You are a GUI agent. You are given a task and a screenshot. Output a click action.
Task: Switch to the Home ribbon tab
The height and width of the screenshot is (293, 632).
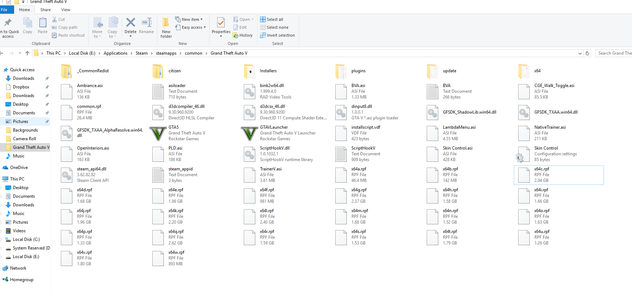24,10
